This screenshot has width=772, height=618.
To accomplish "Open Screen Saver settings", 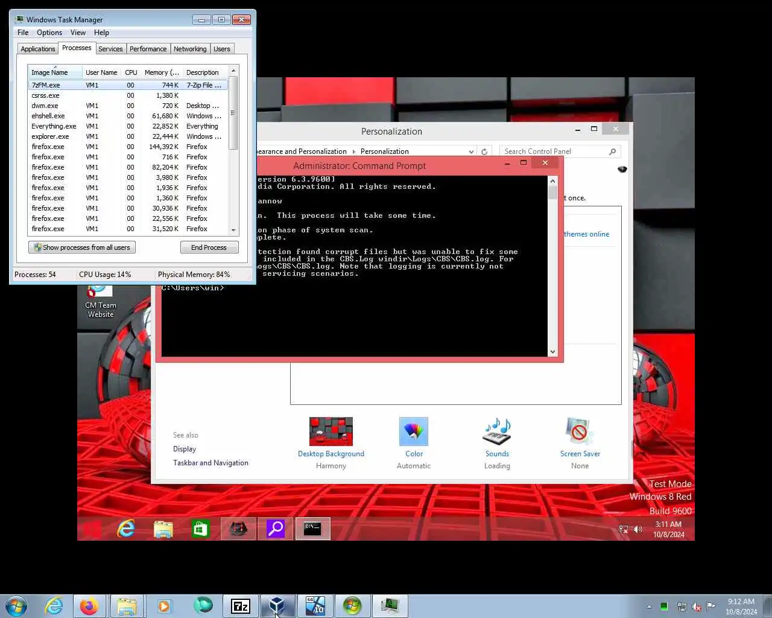I will click(x=580, y=444).
